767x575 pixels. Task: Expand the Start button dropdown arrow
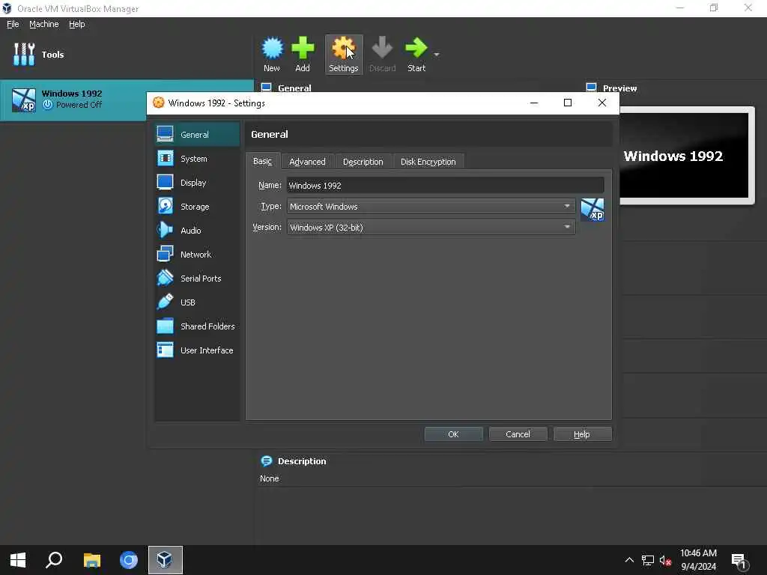pos(437,54)
